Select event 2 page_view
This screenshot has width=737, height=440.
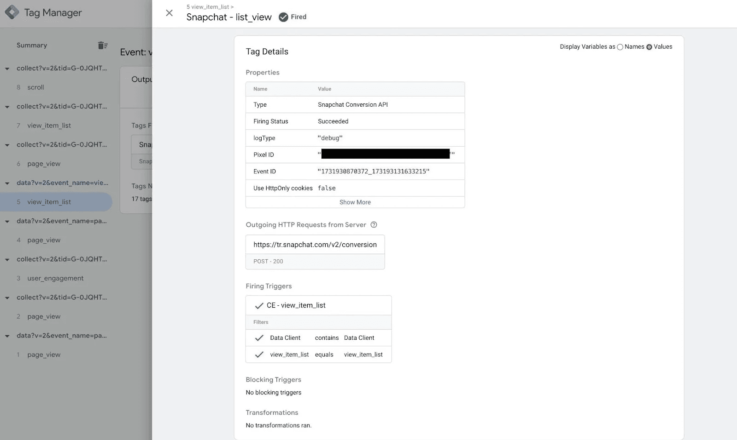pos(56,316)
